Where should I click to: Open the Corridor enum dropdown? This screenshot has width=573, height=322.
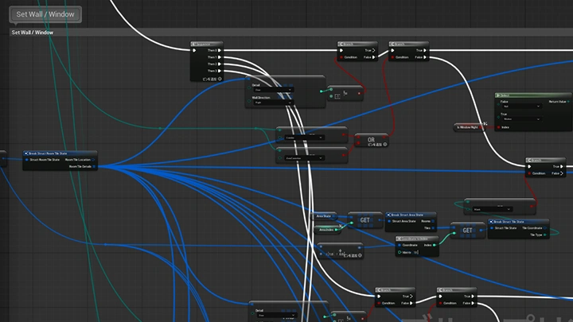click(304, 138)
